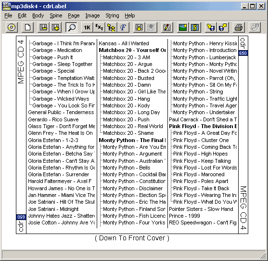The width and height of the screenshot is (268, 261).
Task: Click the CD disc icon in toolbar
Action: (x=12, y=27)
